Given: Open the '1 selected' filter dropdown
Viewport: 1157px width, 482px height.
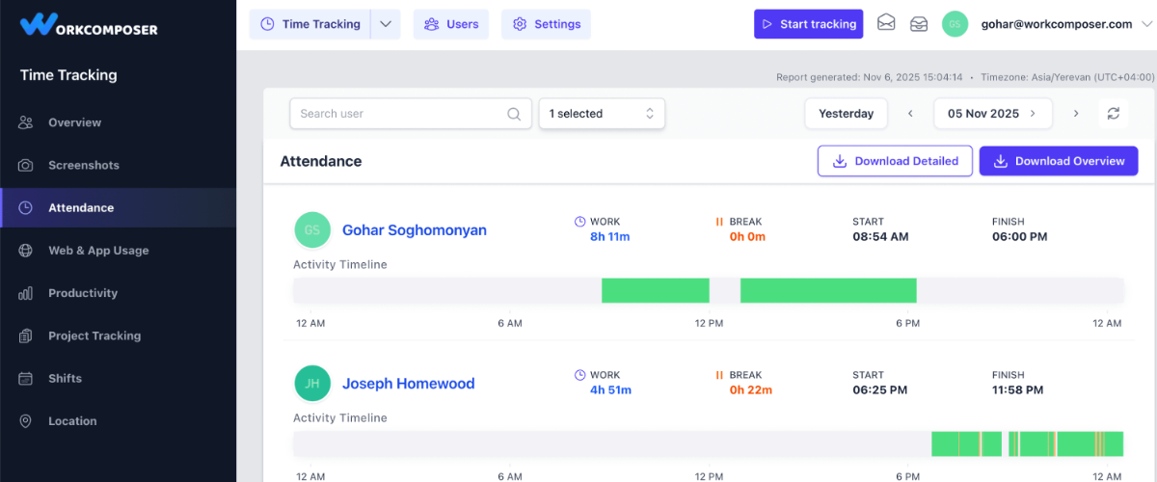Looking at the screenshot, I should [x=602, y=114].
